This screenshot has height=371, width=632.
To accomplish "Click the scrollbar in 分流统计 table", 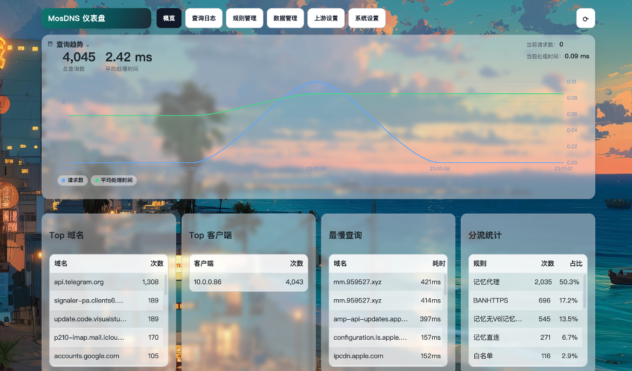I will click(x=585, y=291).
